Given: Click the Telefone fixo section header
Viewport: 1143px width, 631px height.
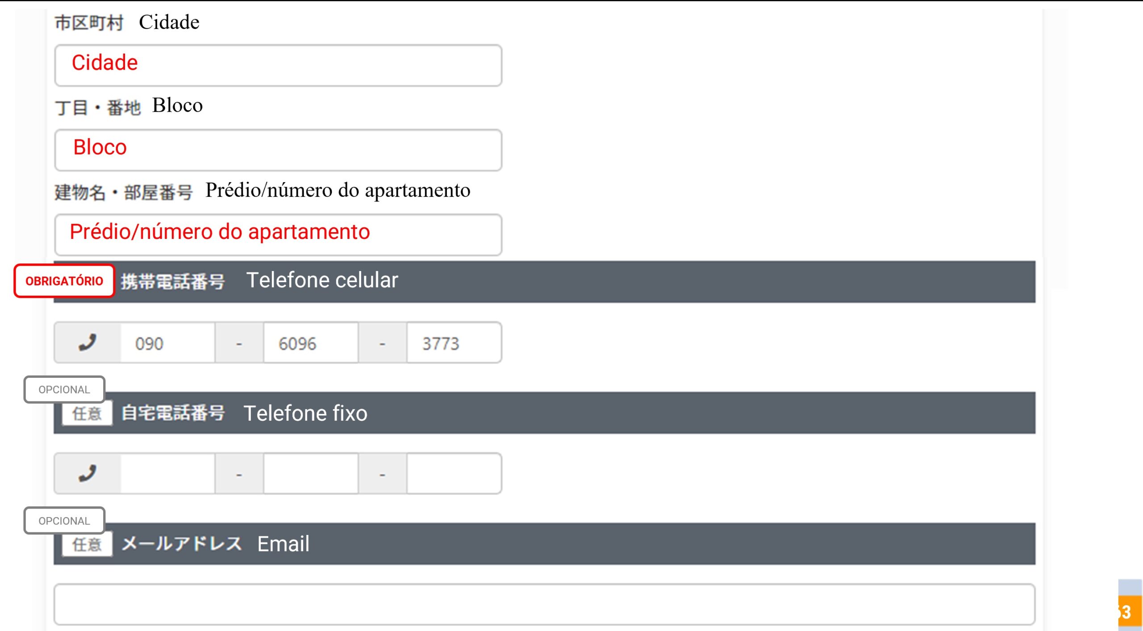Looking at the screenshot, I should (625, 413).
